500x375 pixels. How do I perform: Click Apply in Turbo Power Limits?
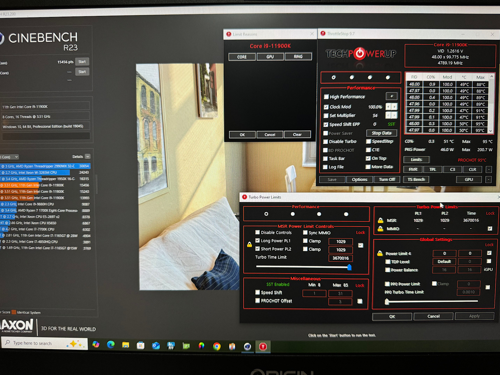coord(474,316)
